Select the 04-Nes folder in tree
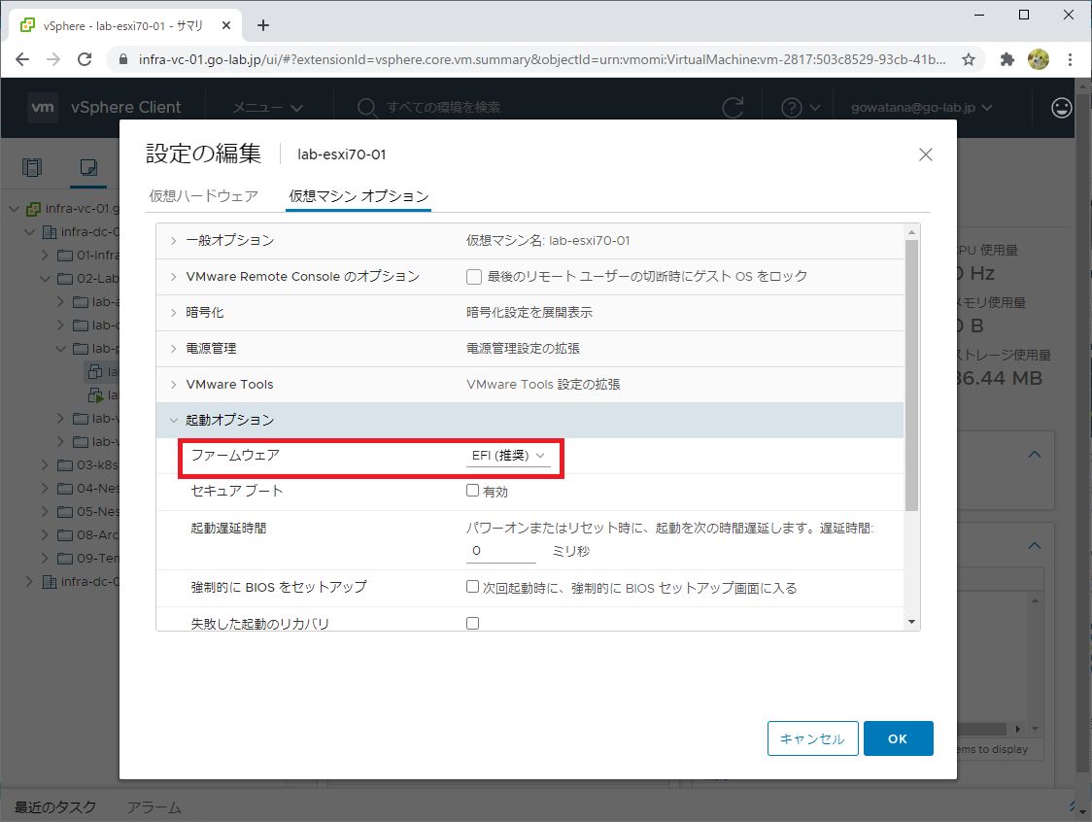Image resolution: width=1092 pixels, height=822 pixels. click(97, 489)
